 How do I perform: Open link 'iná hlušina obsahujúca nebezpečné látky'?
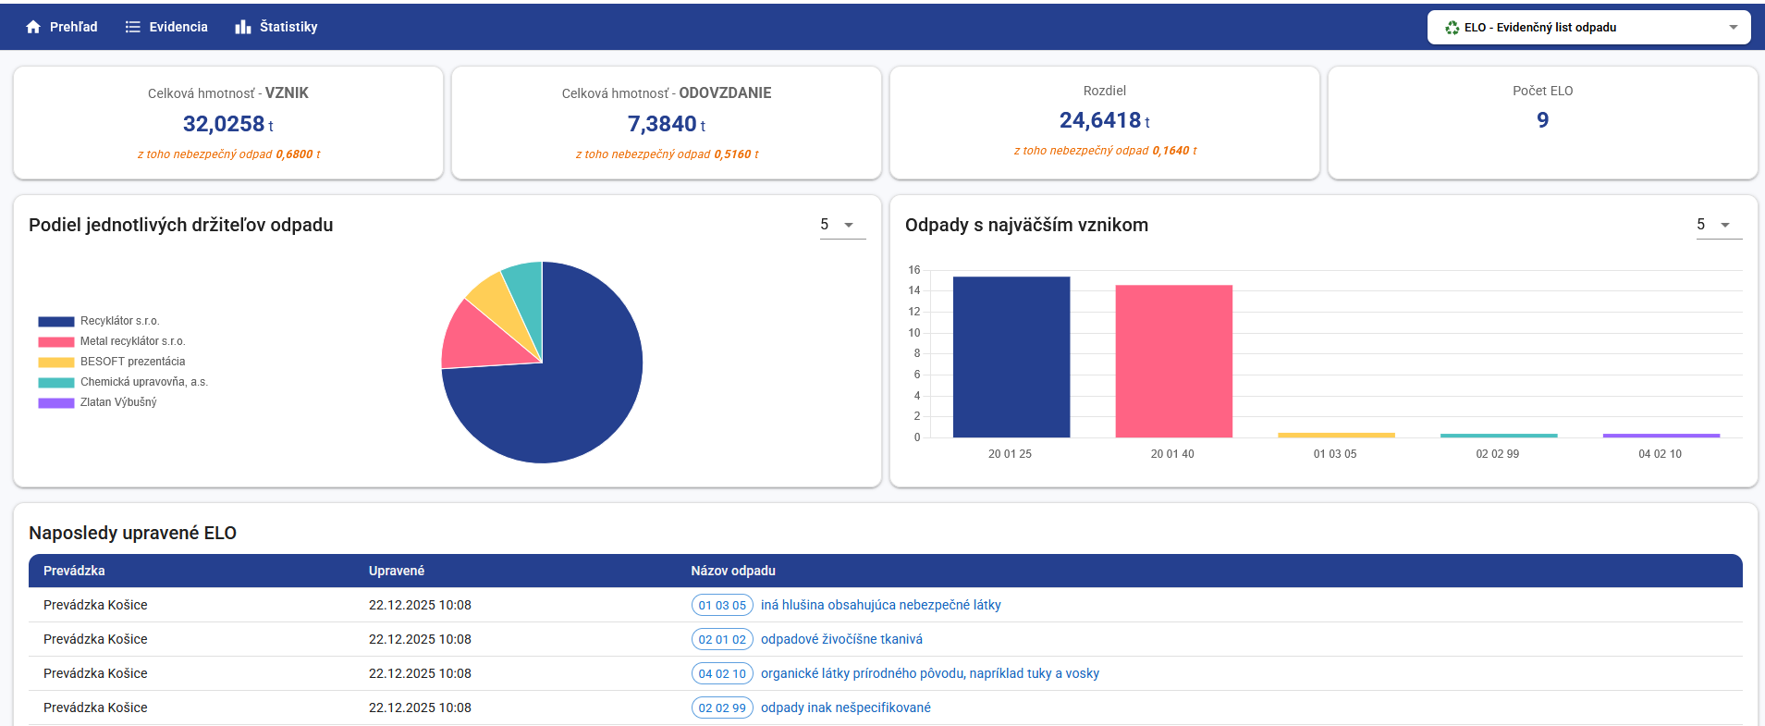pyautogui.click(x=880, y=605)
